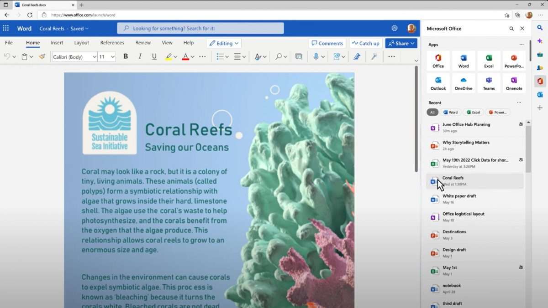Click the paragraph alignment icon
The width and height of the screenshot is (548, 308).
coord(237,56)
